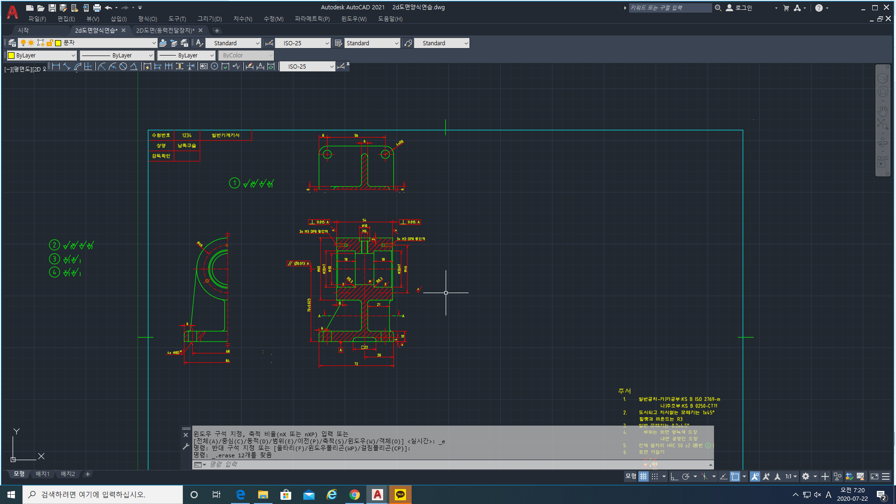Switch to the 배치1 layout tab
The height and width of the screenshot is (504, 896).
[42, 474]
